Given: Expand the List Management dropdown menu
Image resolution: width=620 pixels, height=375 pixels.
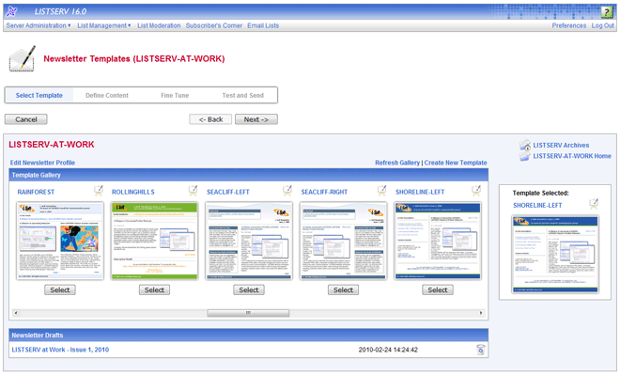Looking at the screenshot, I should [x=104, y=25].
